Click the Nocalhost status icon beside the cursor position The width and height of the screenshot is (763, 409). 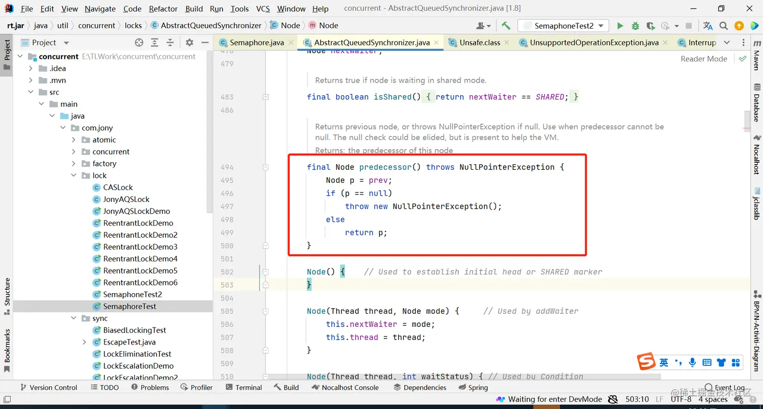coord(613,399)
